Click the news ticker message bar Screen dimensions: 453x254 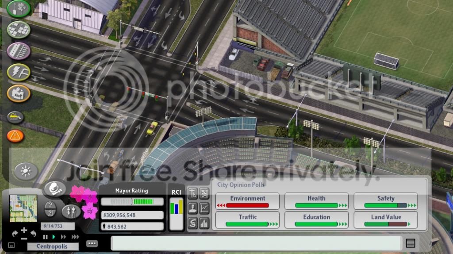point(256,243)
